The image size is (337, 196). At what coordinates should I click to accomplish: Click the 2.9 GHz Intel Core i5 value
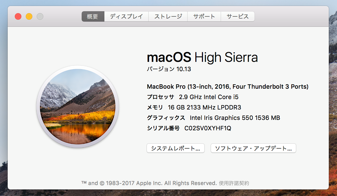[209, 97]
